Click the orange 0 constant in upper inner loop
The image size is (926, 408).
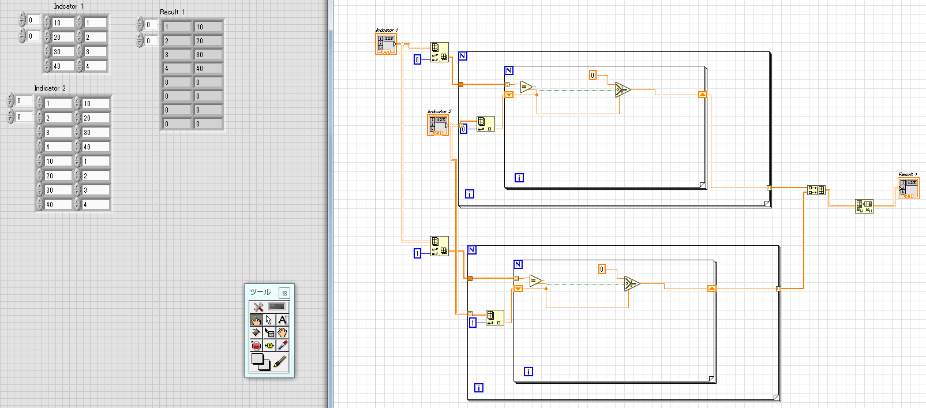point(593,75)
